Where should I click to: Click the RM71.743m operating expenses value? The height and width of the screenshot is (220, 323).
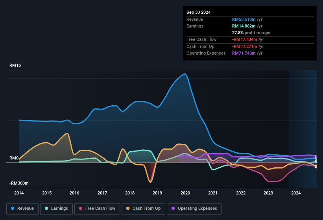click(x=244, y=53)
